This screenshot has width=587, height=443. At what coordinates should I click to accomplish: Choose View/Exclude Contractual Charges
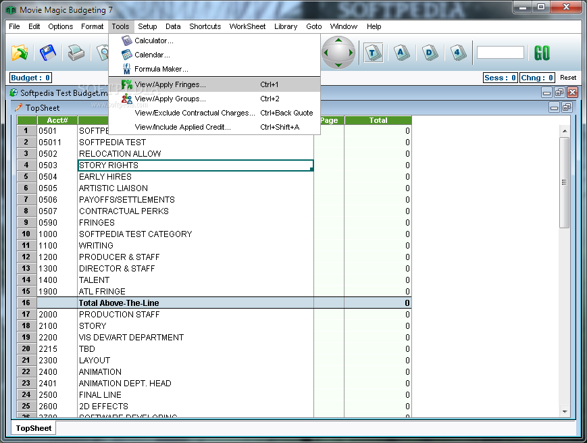214,113
